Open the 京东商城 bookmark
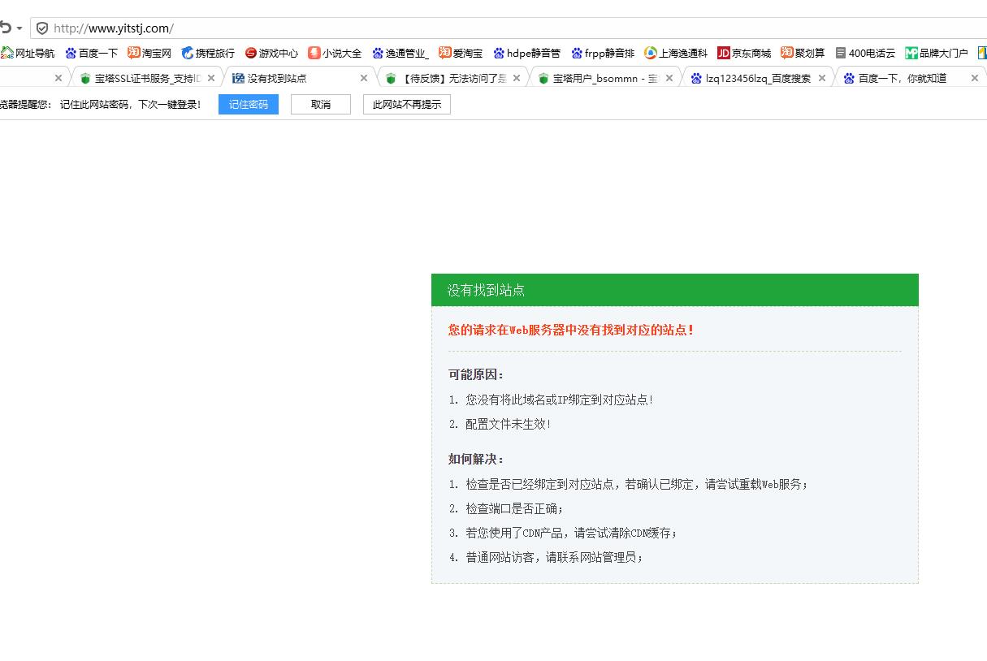The width and height of the screenshot is (987, 661). pyautogui.click(x=744, y=53)
